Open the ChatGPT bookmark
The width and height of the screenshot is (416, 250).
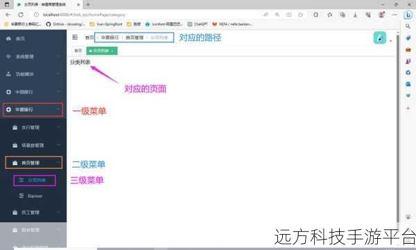pos(198,24)
